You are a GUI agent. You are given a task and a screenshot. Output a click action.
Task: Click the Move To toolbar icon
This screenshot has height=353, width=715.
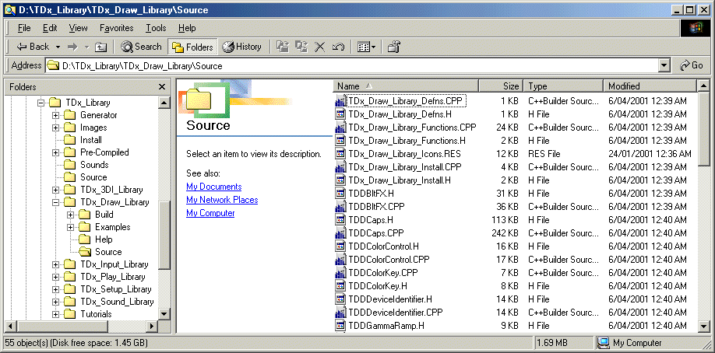click(x=282, y=47)
